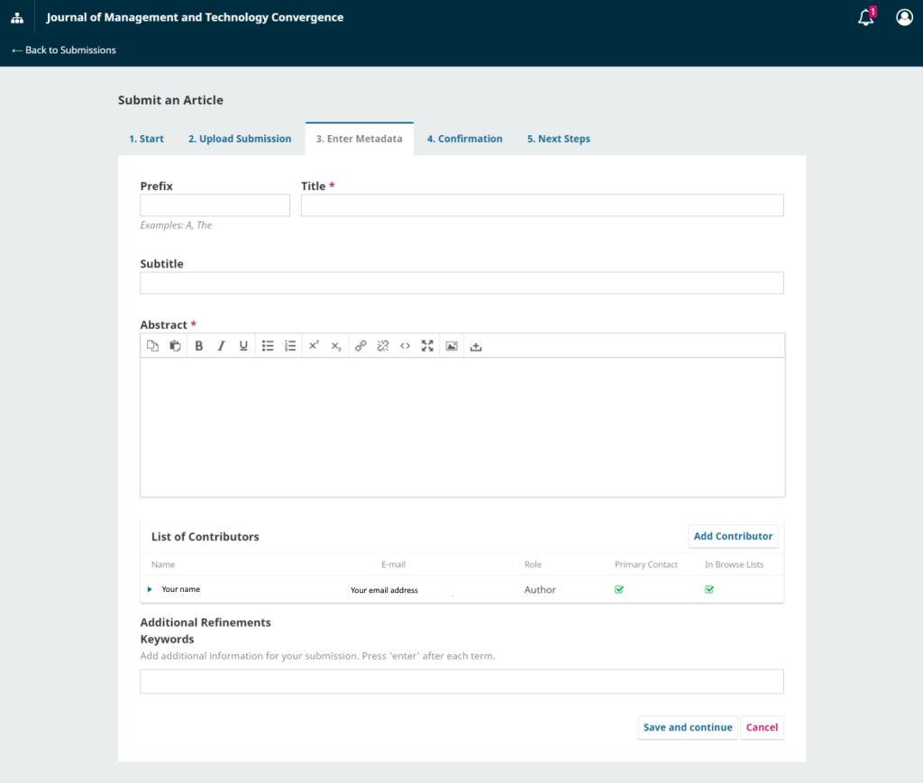The height and width of the screenshot is (783, 923).
Task: Open the Confirmation tab
Action: [464, 139]
